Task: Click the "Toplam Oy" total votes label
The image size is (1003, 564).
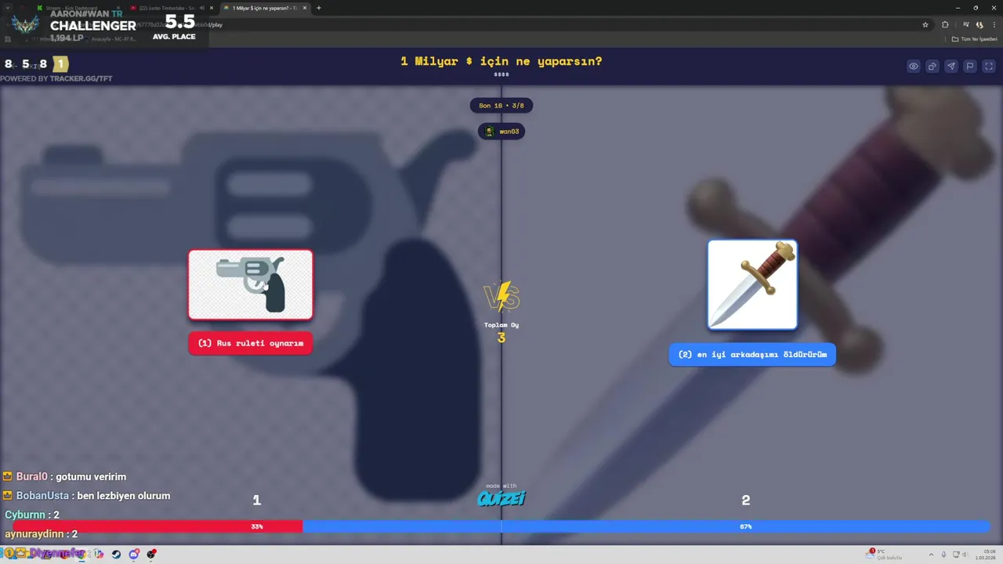Action: (501, 324)
